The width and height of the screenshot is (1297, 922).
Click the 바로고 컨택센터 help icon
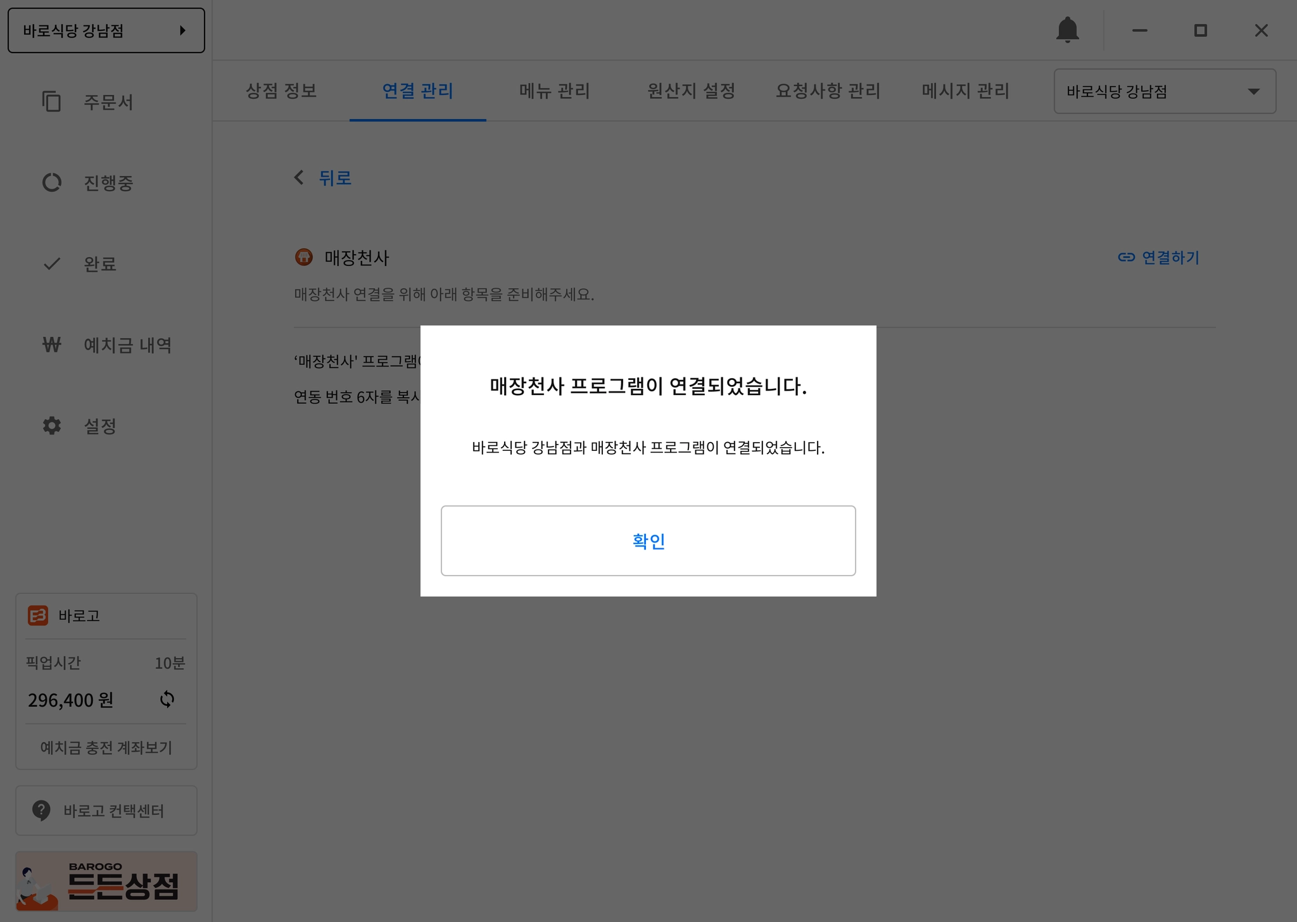tap(41, 810)
